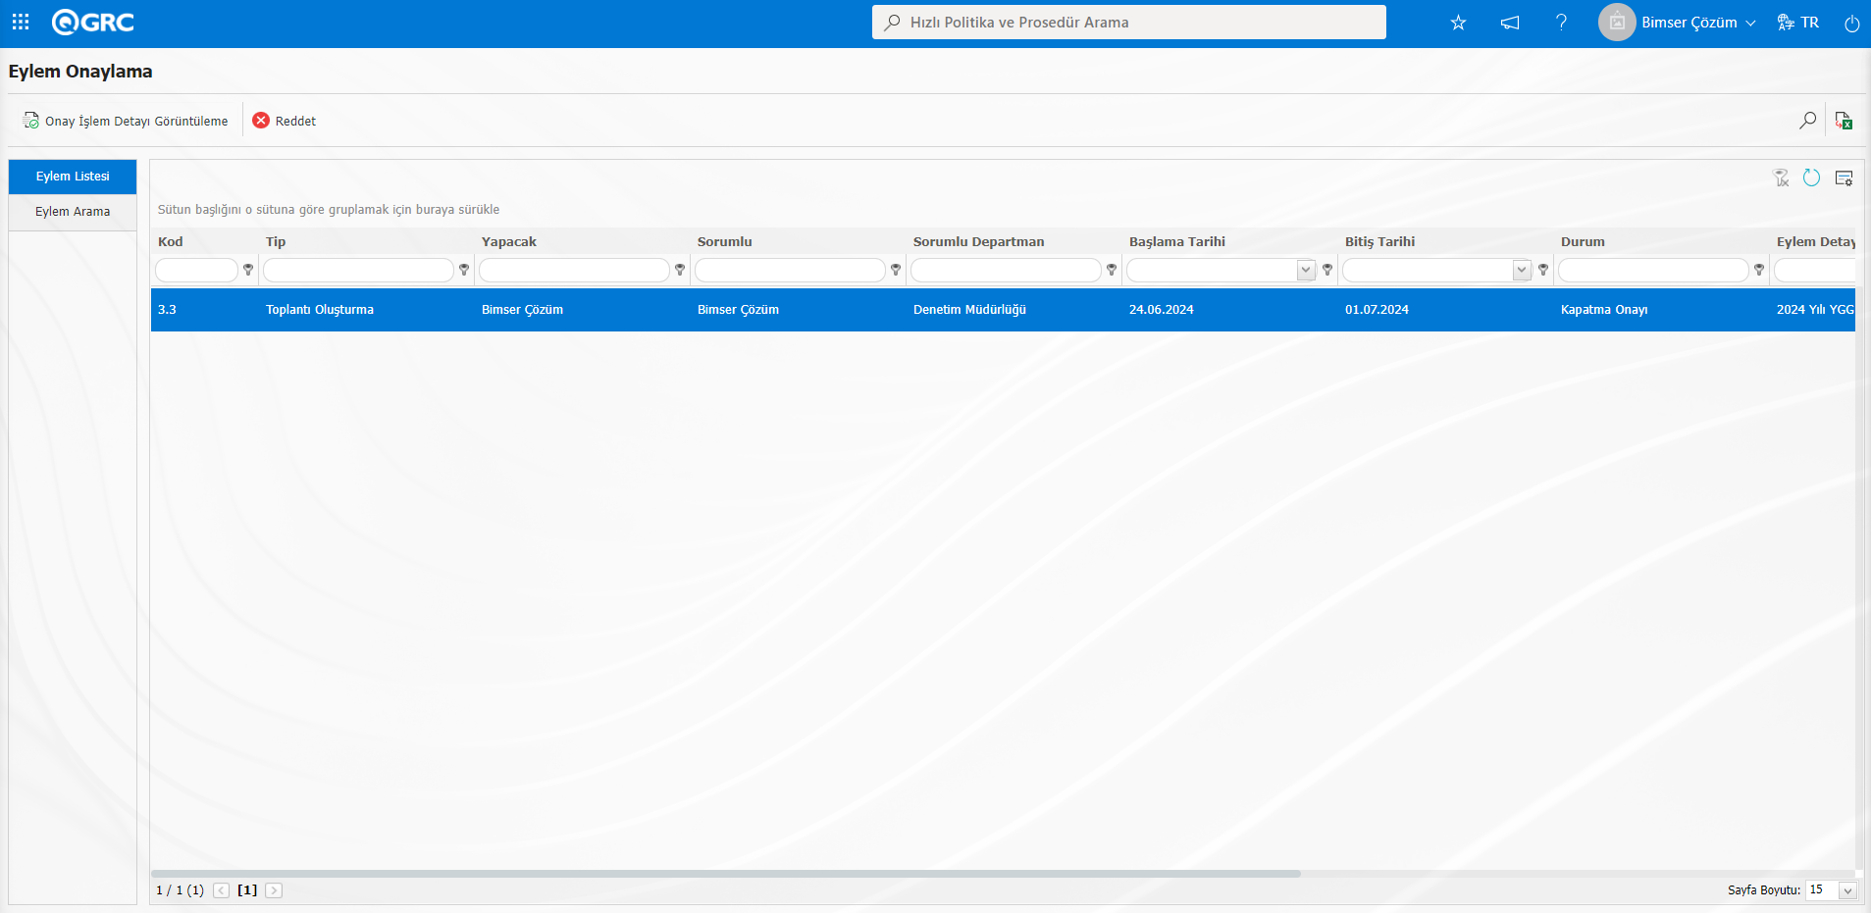Image resolution: width=1871 pixels, height=913 pixels.
Task: Open Bitiş Tarihi date dropdown
Action: (1522, 270)
